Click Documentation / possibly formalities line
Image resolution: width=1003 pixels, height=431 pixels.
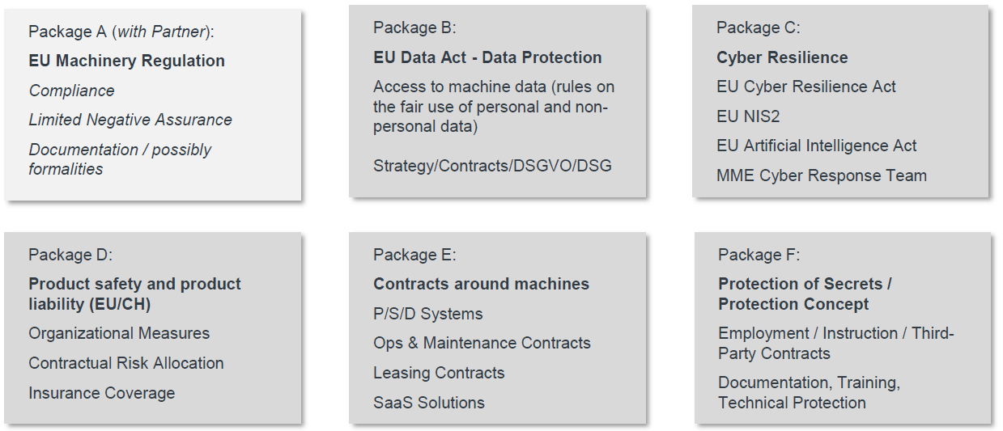(120, 159)
